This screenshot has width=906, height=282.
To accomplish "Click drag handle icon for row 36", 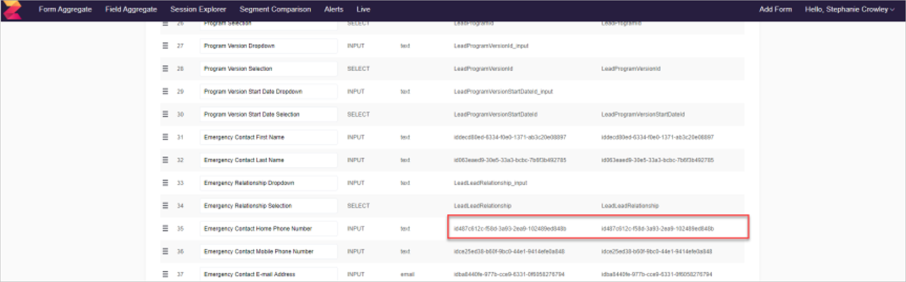I will click(165, 251).
